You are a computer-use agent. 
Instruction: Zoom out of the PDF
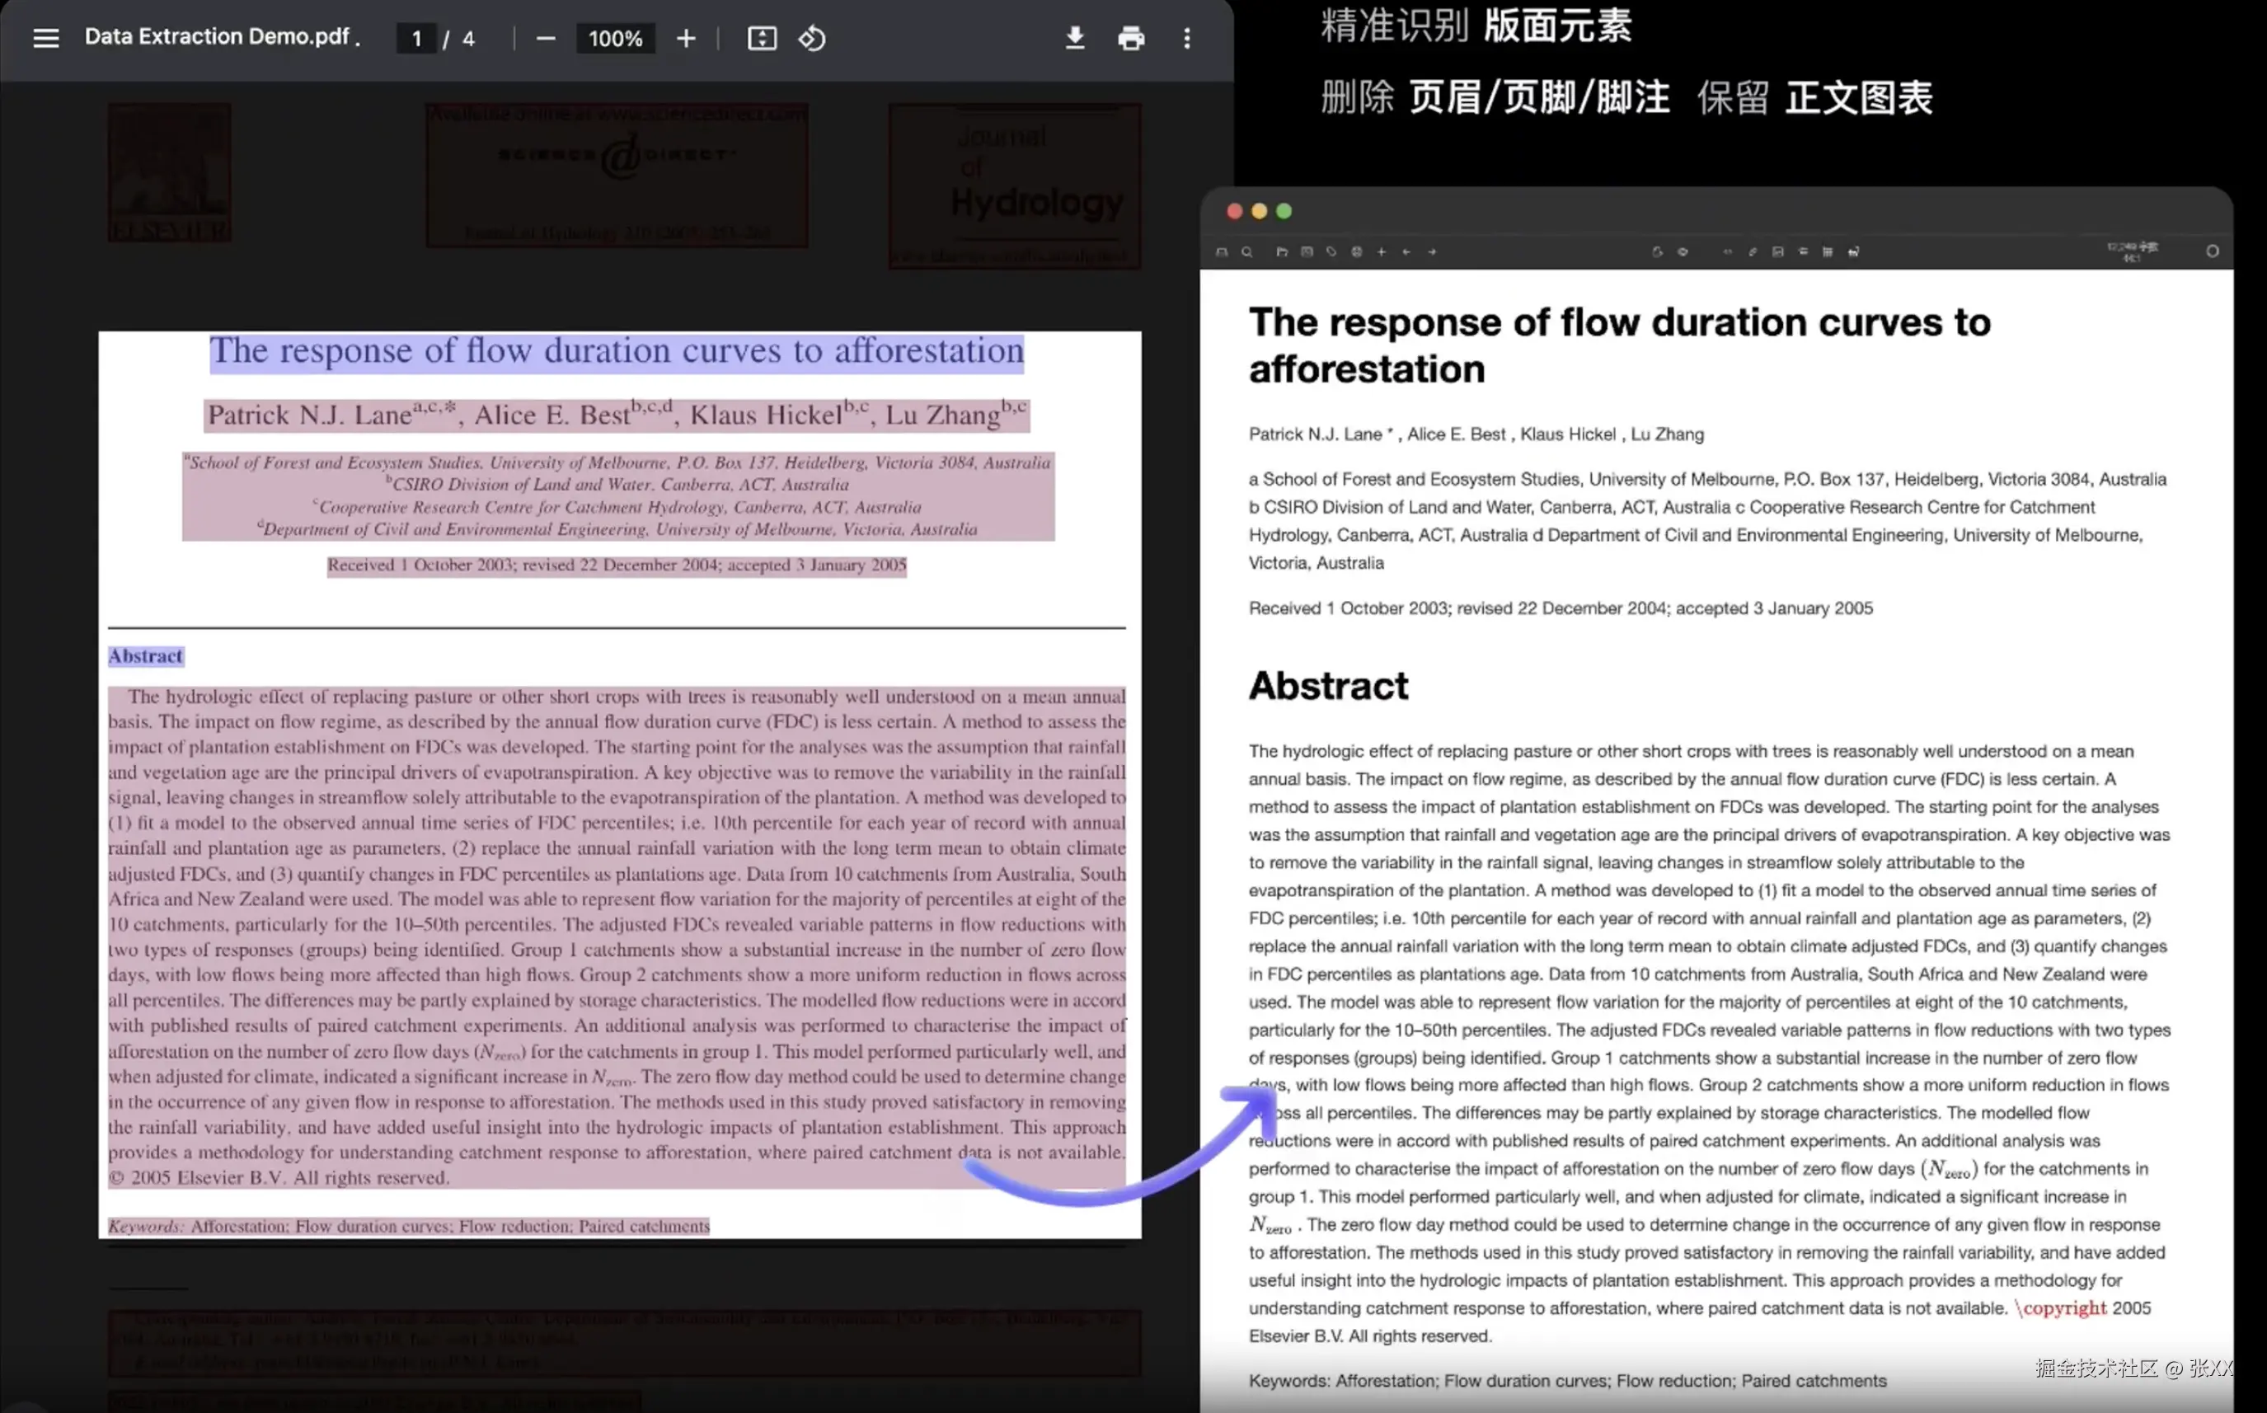[546, 38]
